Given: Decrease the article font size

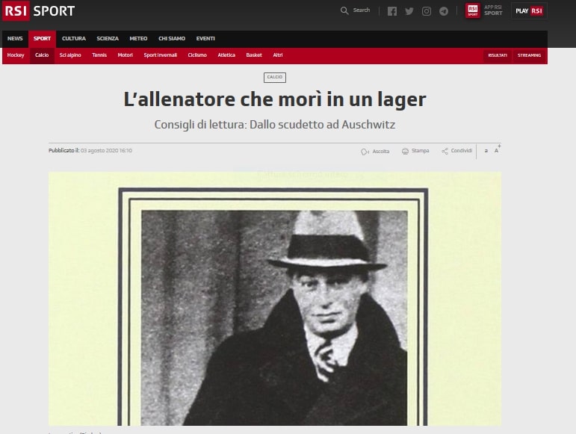Looking at the screenshot, I should pyautogui.click(x=486, y=151).
